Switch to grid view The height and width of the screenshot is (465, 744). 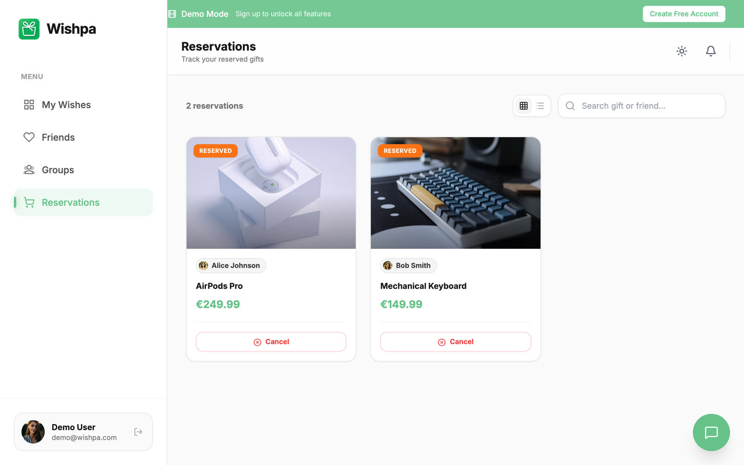pyautogui.click(x=524, y=106)
